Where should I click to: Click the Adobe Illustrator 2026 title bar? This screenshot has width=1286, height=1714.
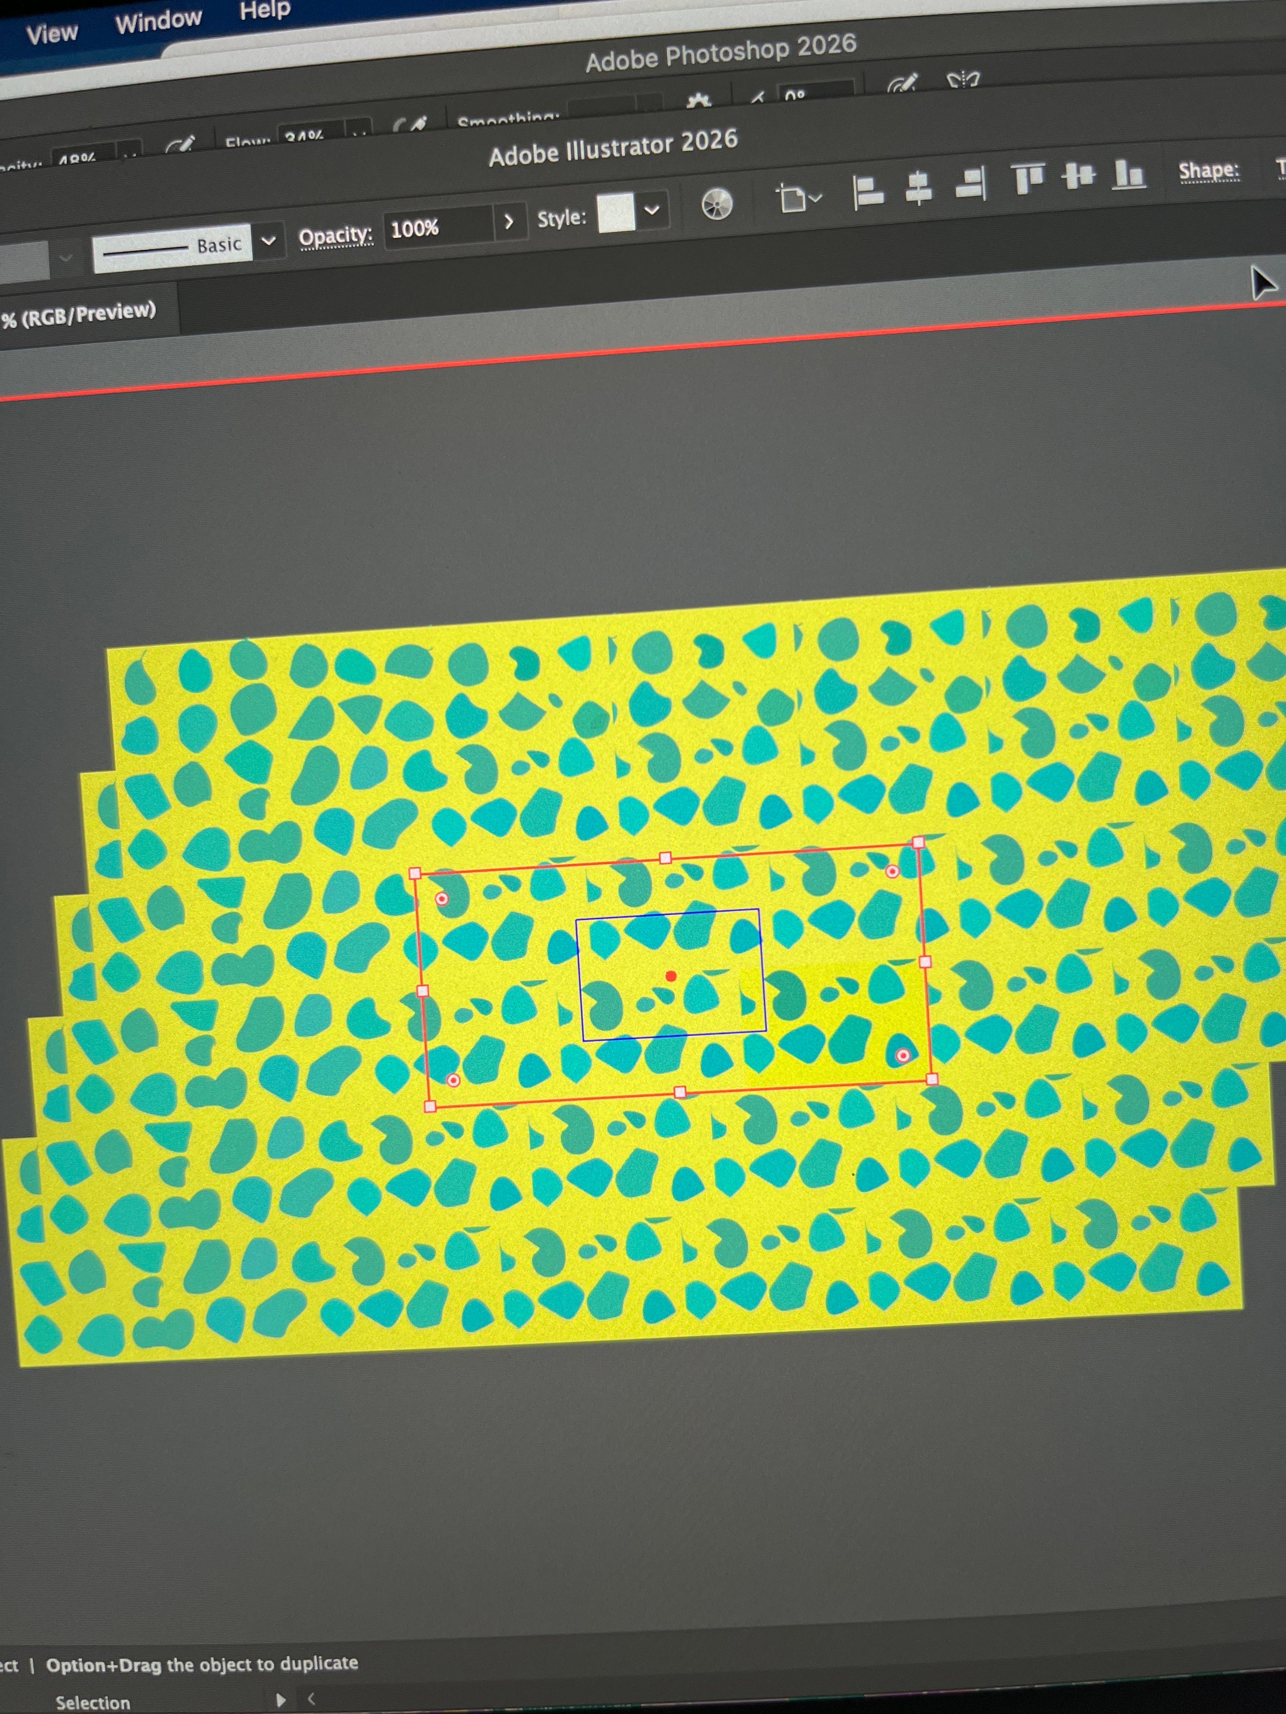[x=613, y=147]
